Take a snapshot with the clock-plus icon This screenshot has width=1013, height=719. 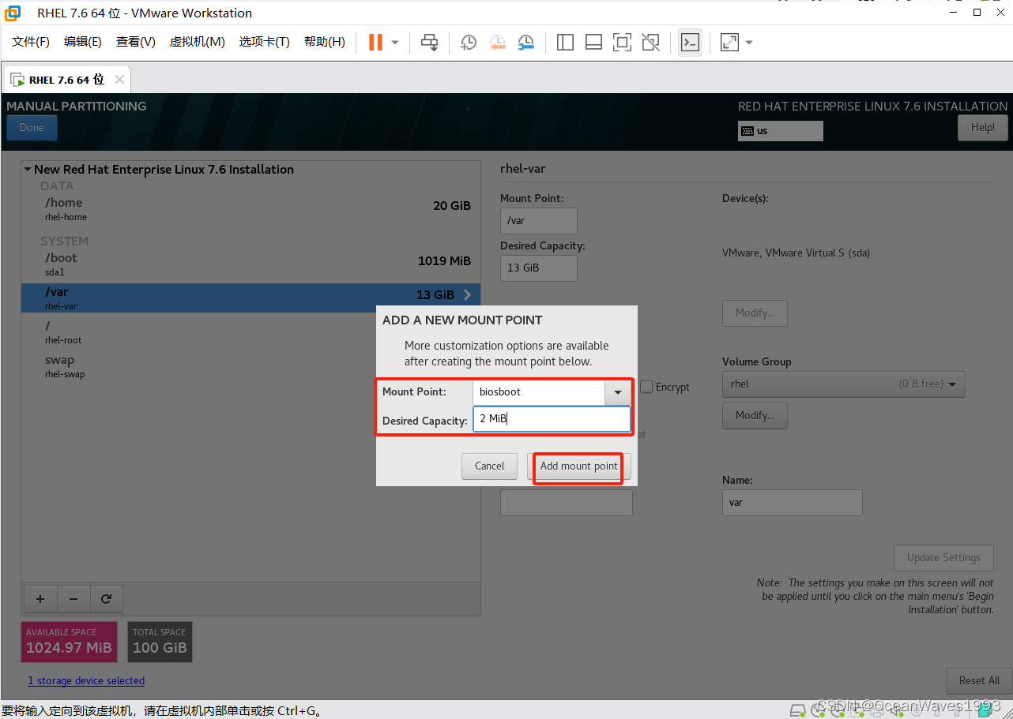(469, 42)
